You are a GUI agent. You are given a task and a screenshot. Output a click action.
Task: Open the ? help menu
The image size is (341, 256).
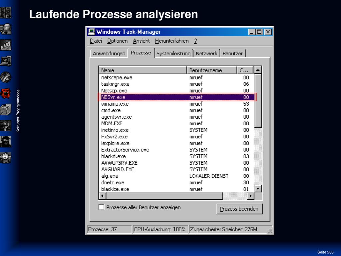click(195, 41)
